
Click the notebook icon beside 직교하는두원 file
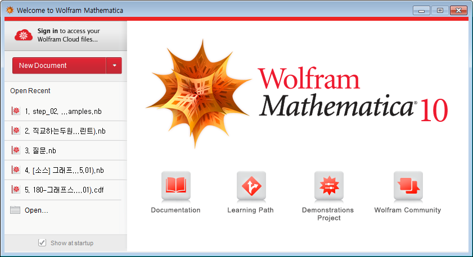16,130
